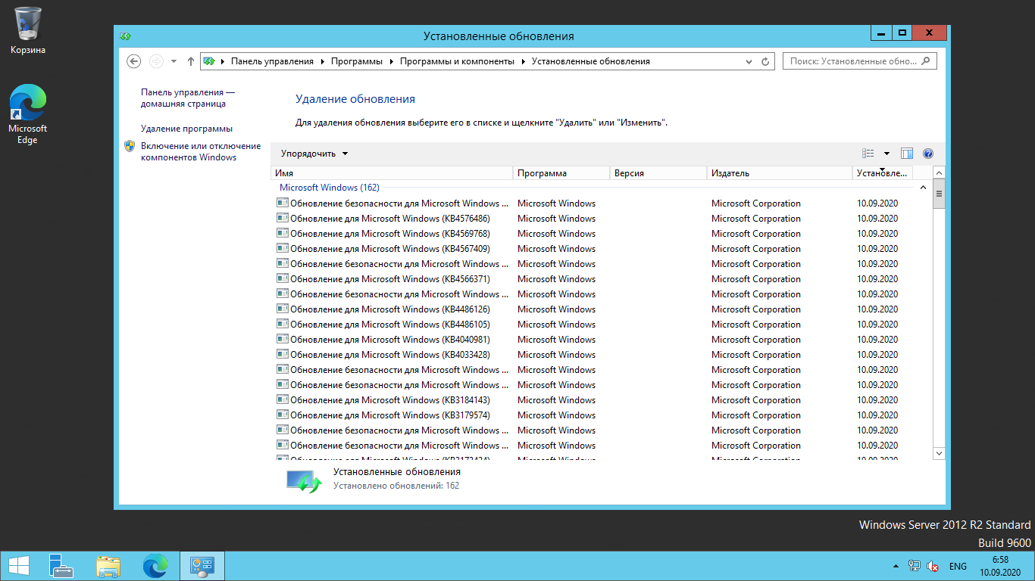Image resolution: width=1035 pixels, height=581 pixels.
Task: Click the Установленные обновления breadcrumb
Action: [x=591, y=61]
